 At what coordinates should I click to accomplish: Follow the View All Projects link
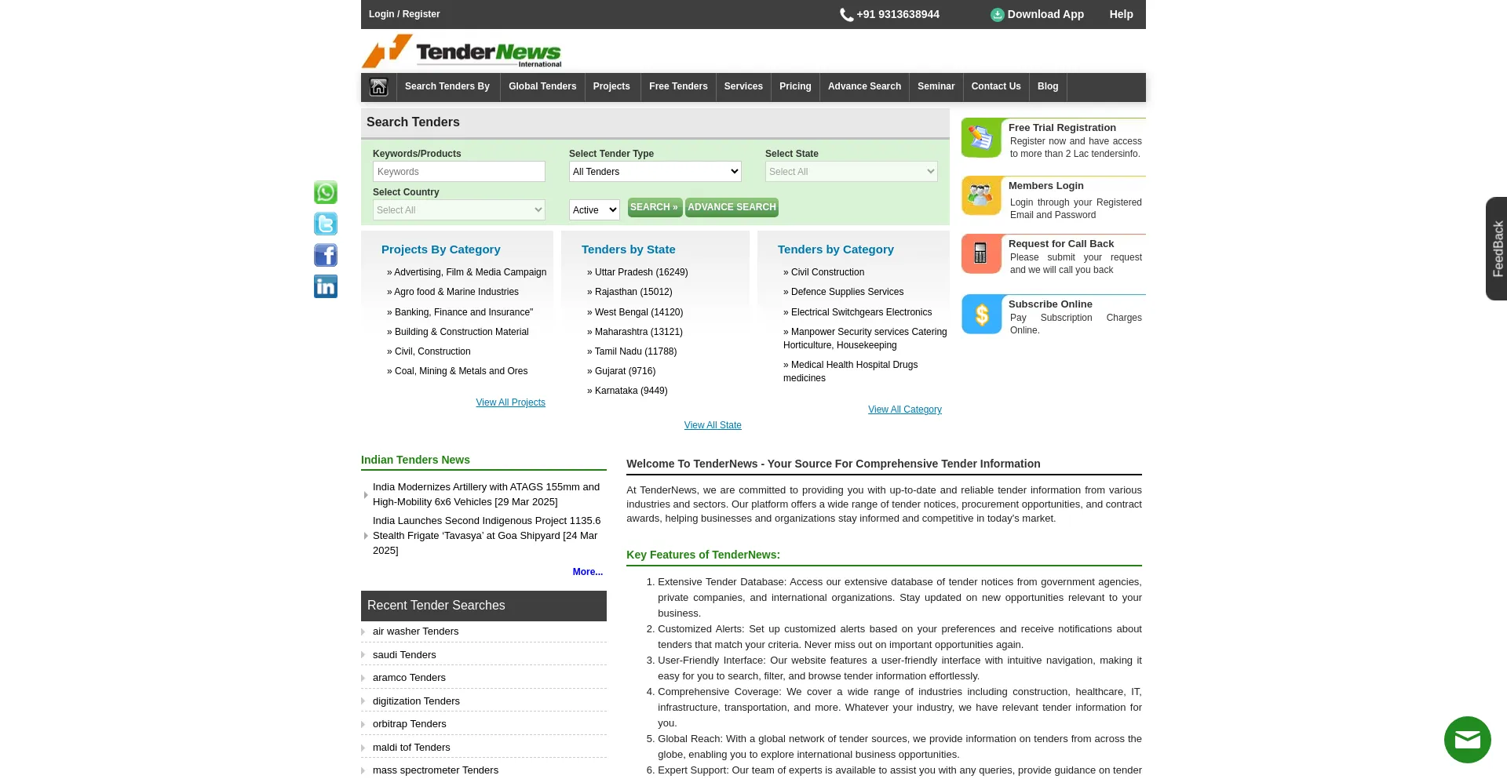pyautogui.click(x=510, y=402)
